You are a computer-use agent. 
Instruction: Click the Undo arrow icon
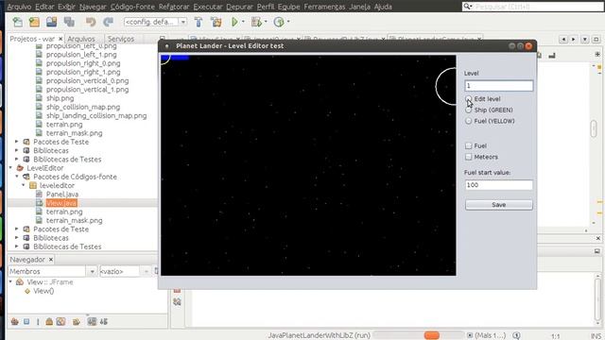coord(91,22)
